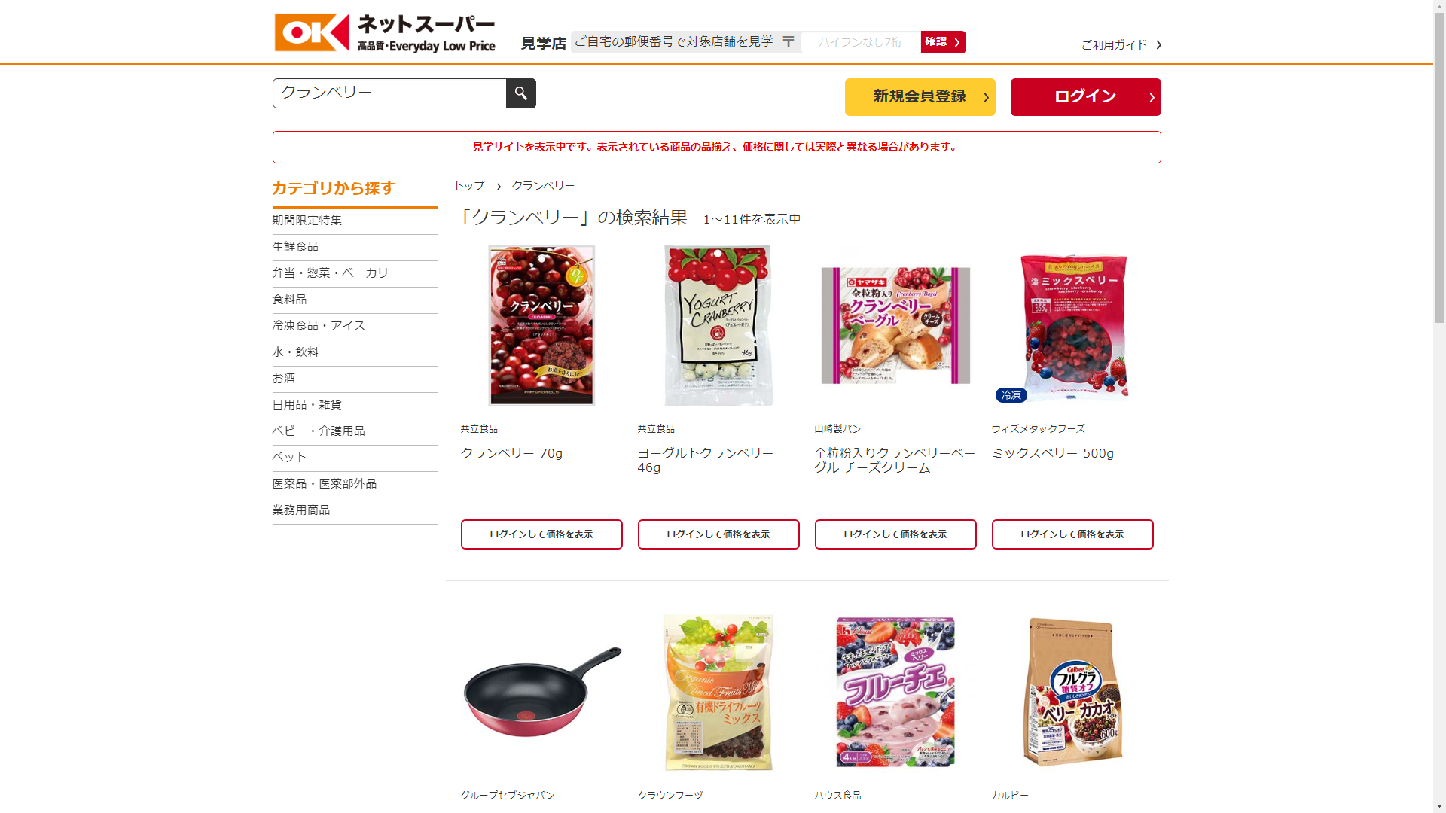Image resolution: width=1446 pixels, height=813 pixels.
Task: Go to 医薬品・医薬部外品 category
Action: [x=325, y=484]
